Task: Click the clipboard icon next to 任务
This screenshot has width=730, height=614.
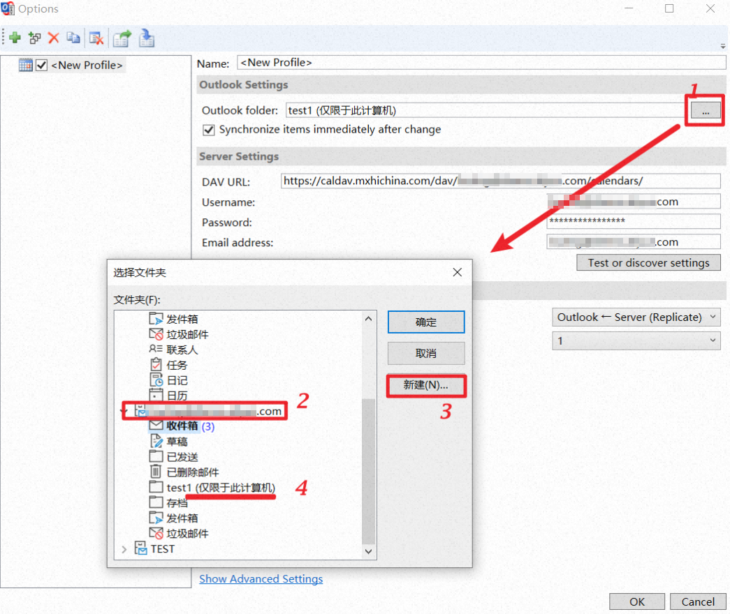Action: 156,365
